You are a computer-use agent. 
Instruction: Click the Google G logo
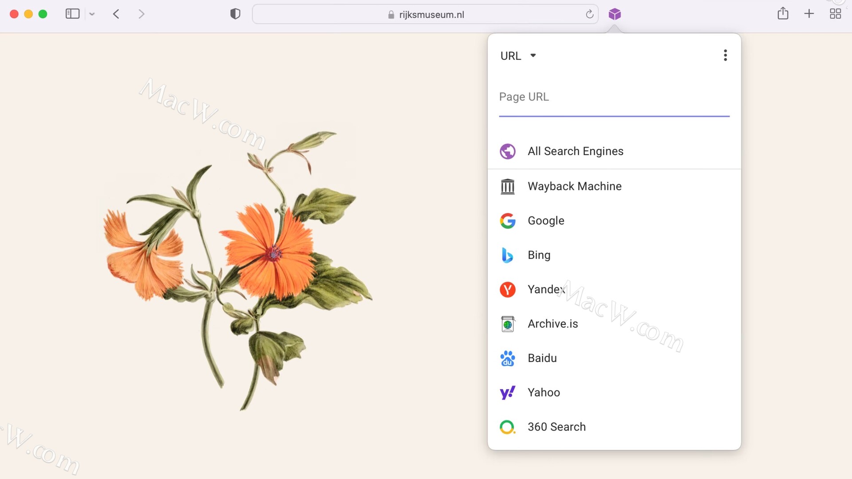point(508,221)
